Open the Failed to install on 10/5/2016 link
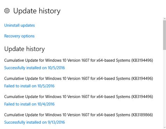Screen dimensions: 166x129 (x=29, y=86)
